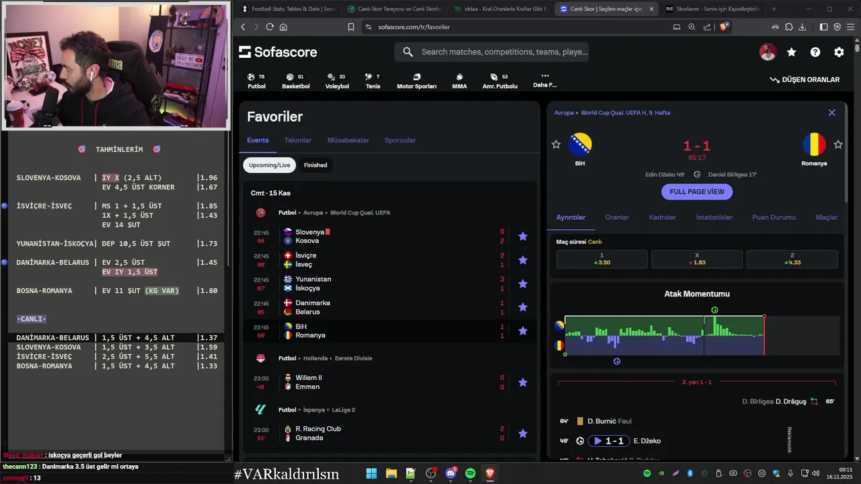
Task: Switch to the Müsabakalar tab
Action: pos(348,140)
